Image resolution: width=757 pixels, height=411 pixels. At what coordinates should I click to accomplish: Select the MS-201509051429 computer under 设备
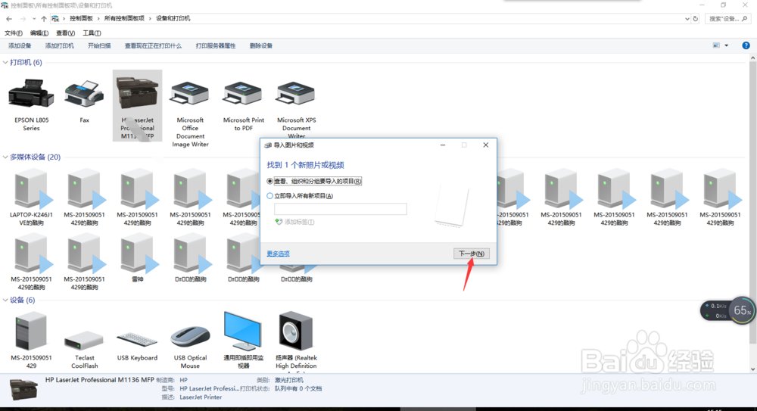31,331
